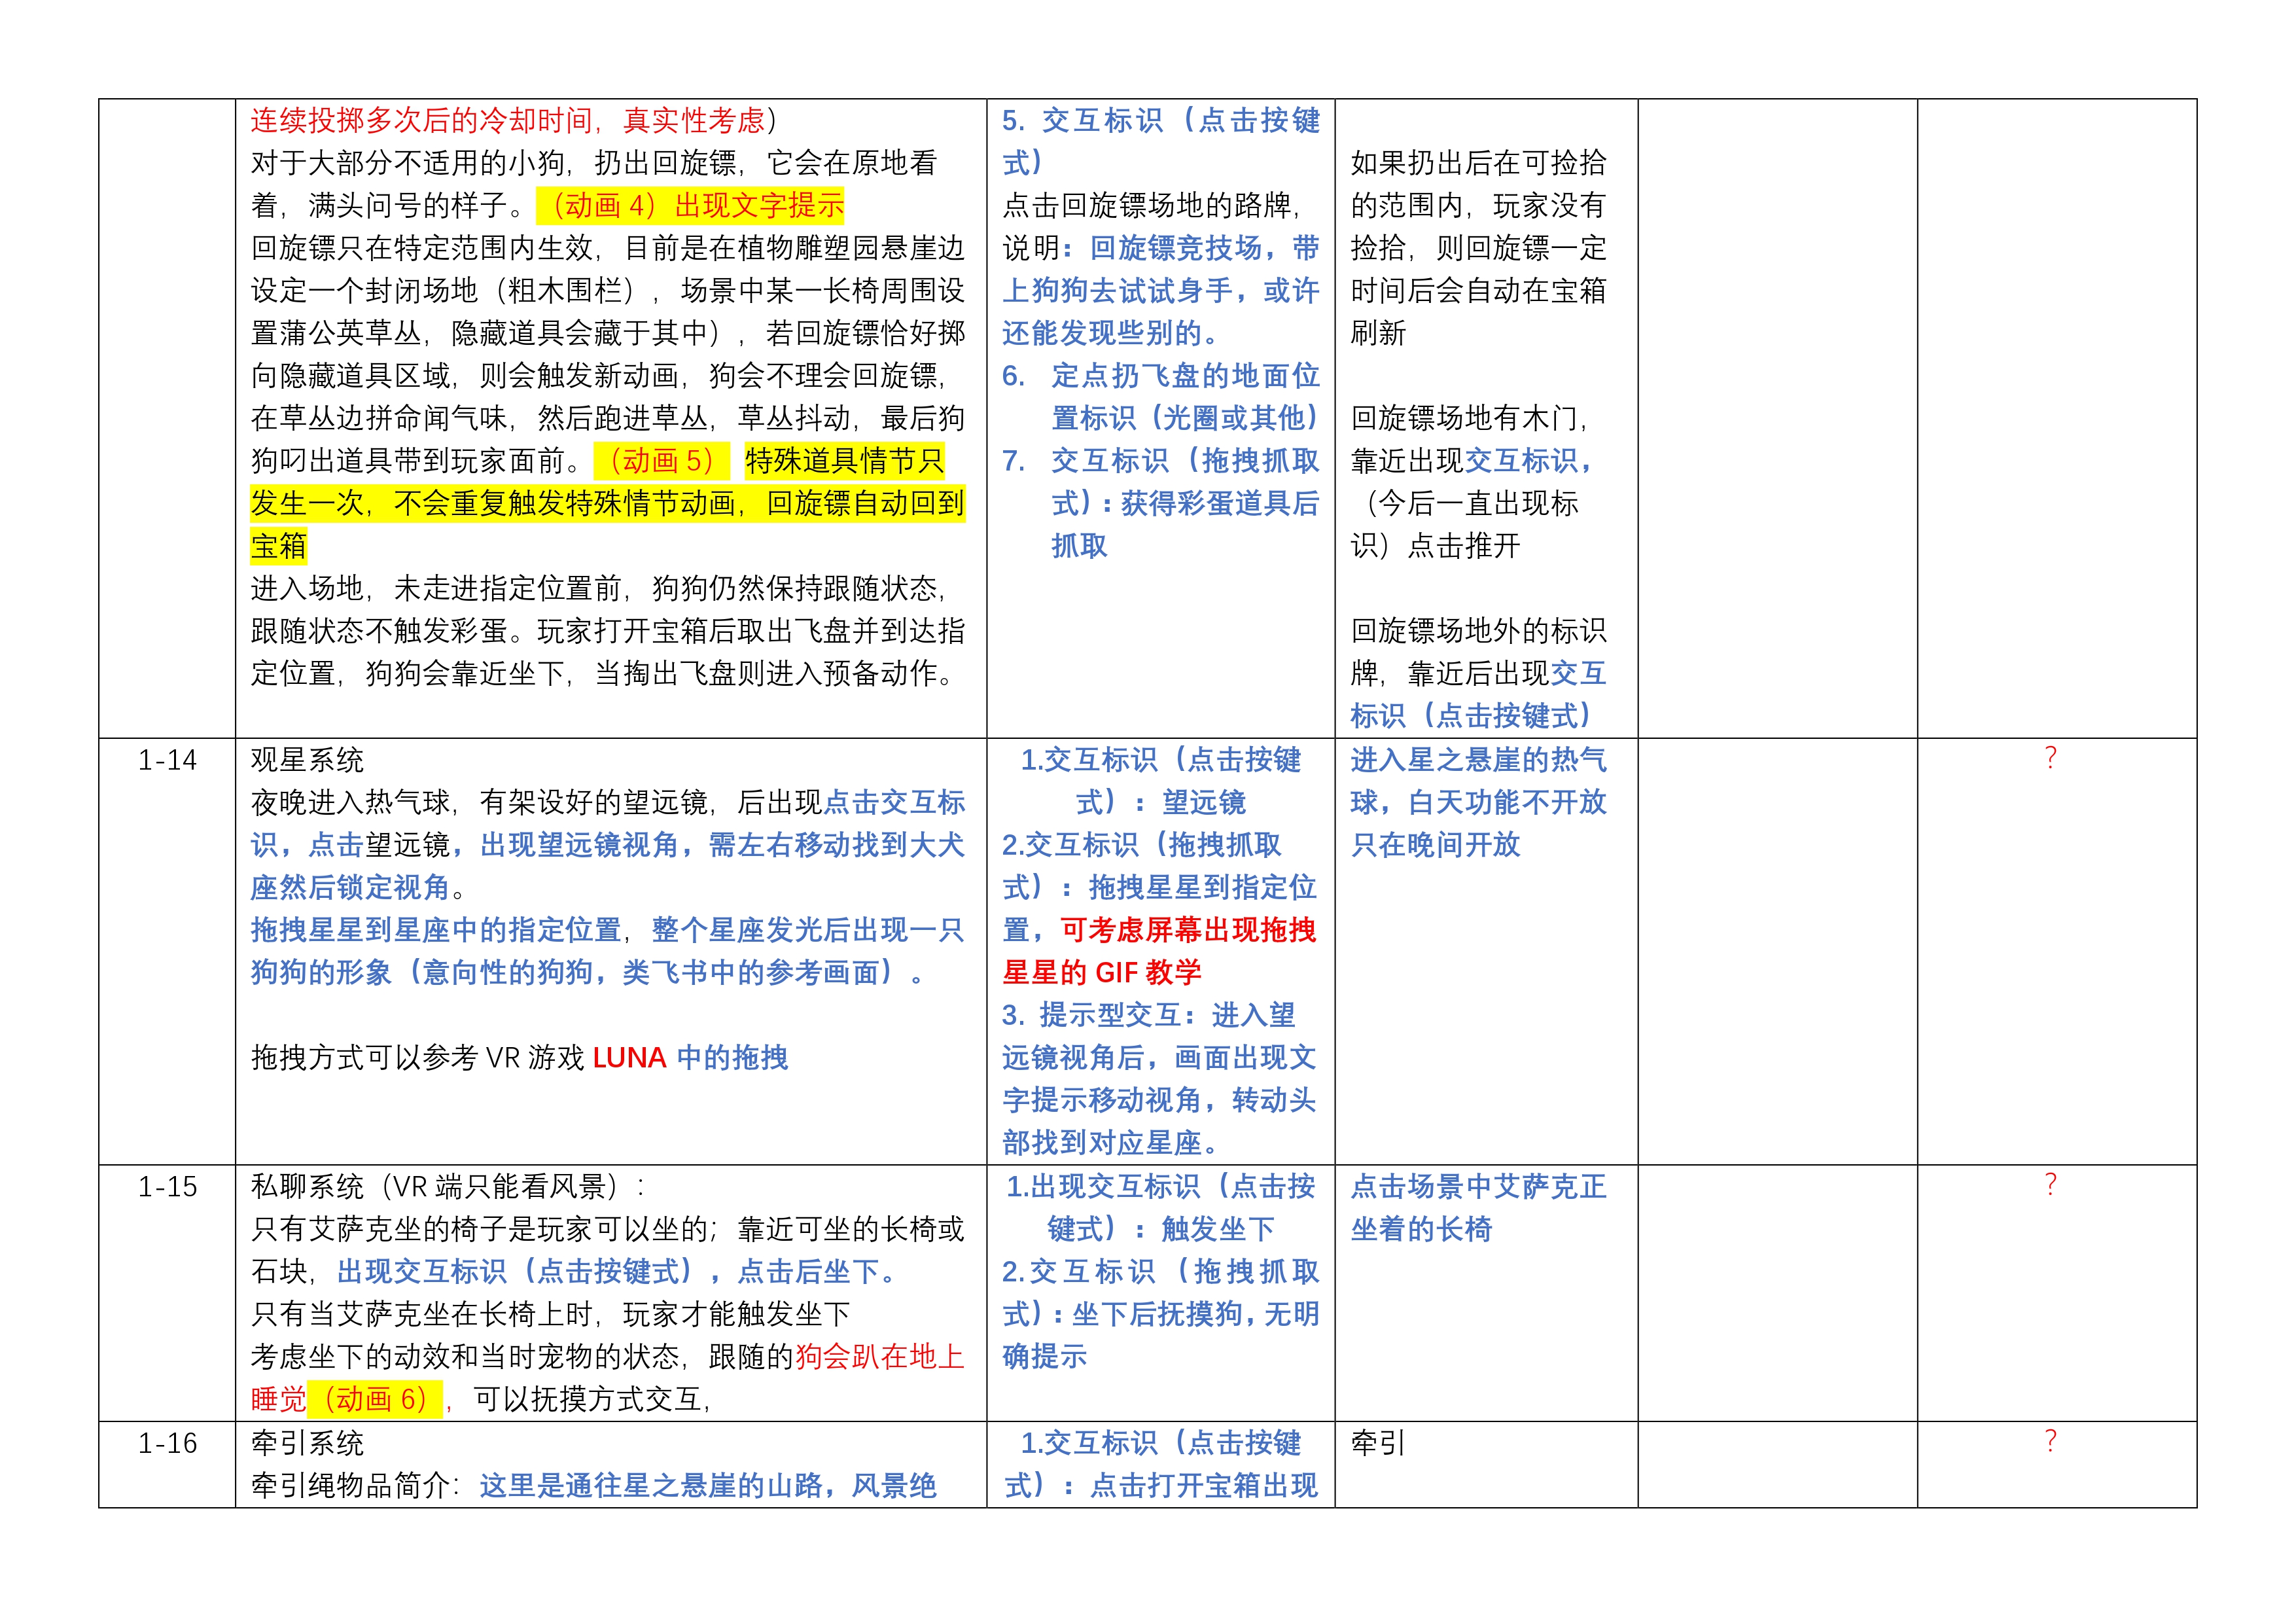Click list item 5. 交互标识（点击按键
Screen dimensions: 2296x1623
[1161, 120]
